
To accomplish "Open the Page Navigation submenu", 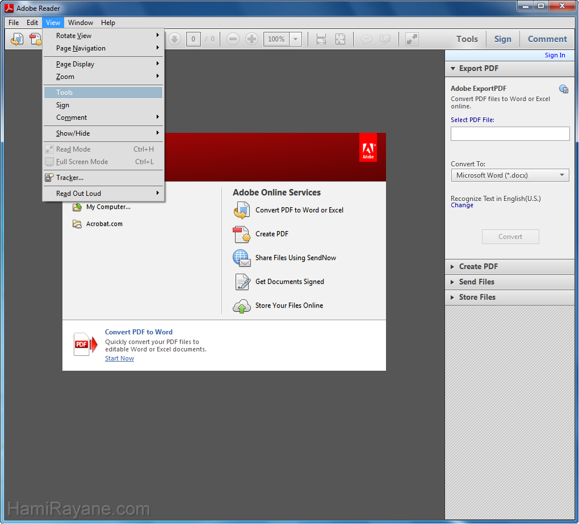I will point(103,48).
